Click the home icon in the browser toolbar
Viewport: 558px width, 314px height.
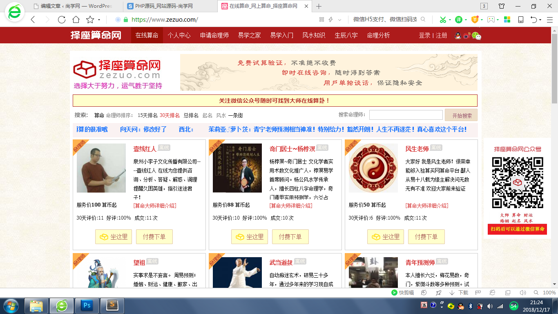coord(76,20)
